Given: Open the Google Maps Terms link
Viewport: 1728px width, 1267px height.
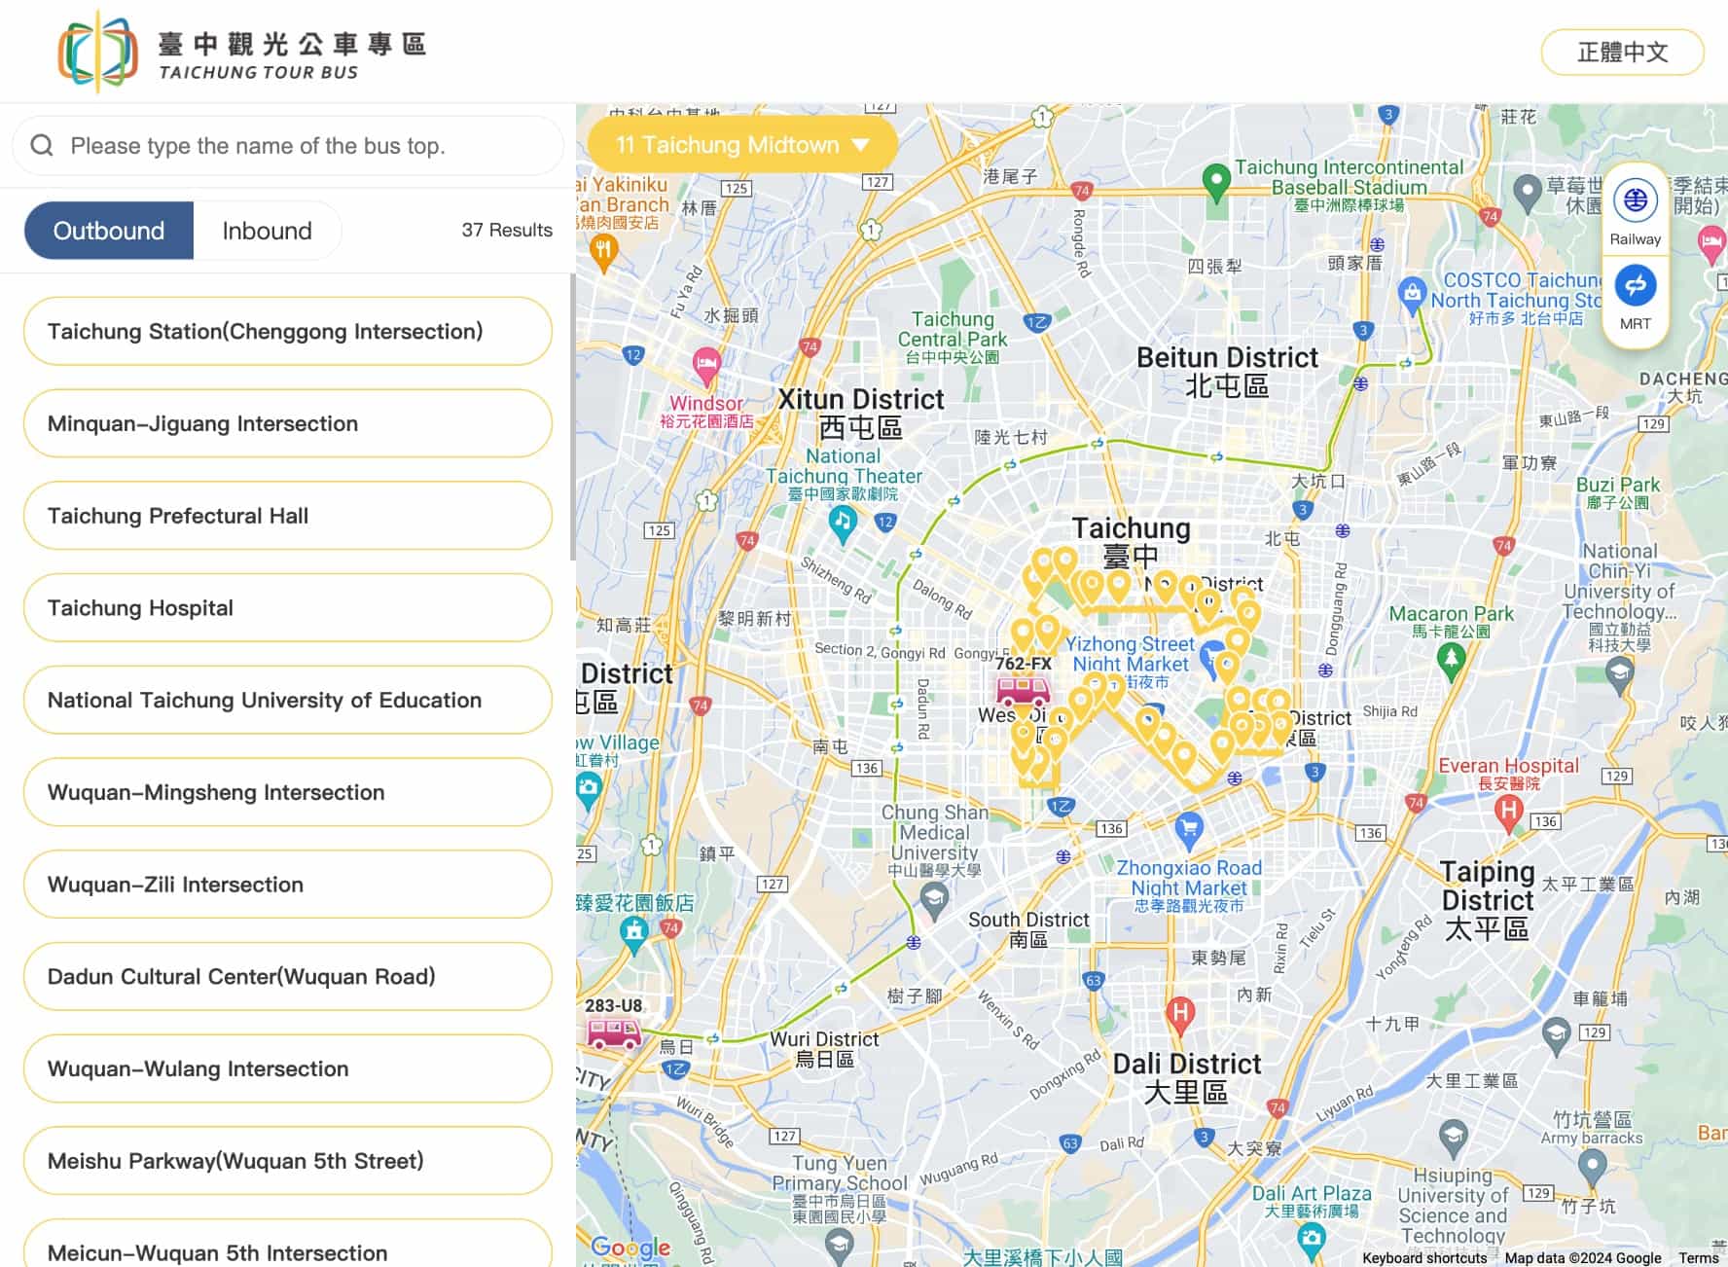Looking at the screenshot, I should (x=1698, y=1257).
